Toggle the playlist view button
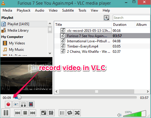This screenshot has width=151, height=118. pos(62,113)
